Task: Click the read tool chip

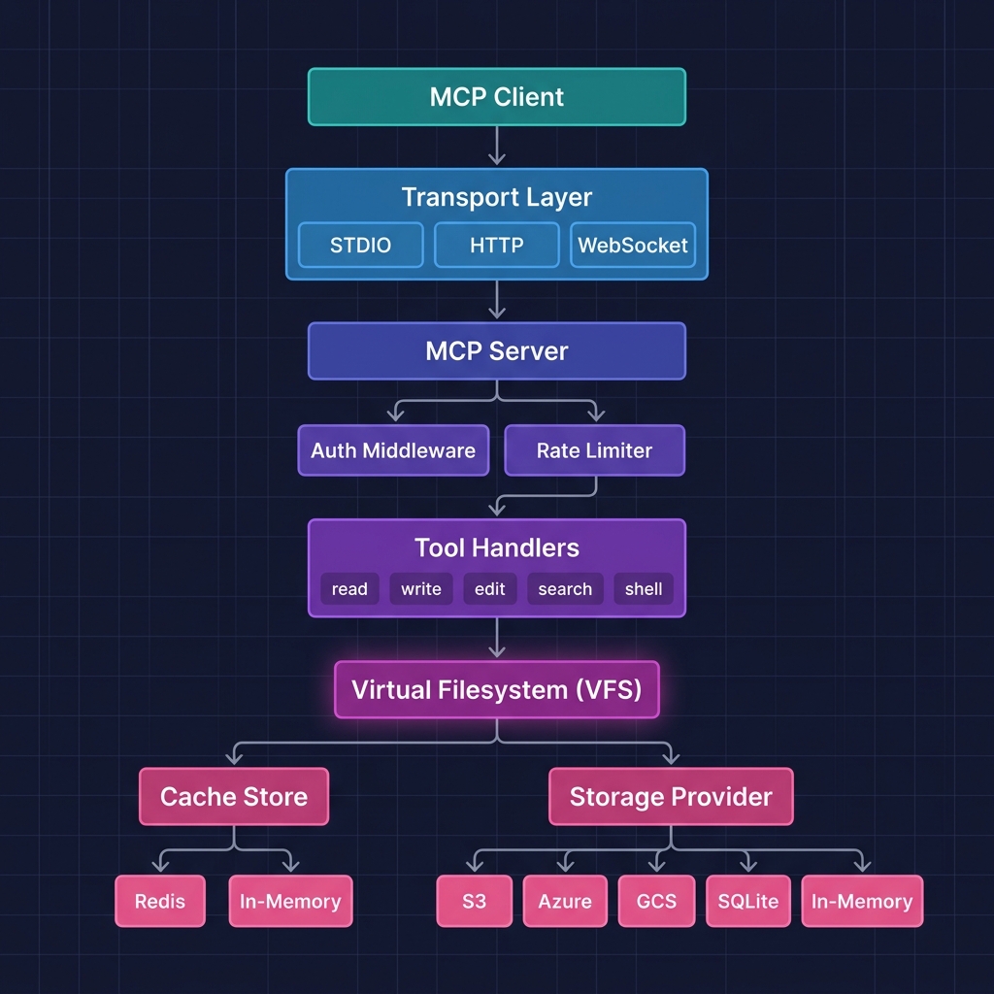Action: point(349,589)
